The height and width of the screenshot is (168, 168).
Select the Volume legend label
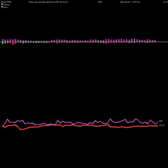click(x=6, y=5)
